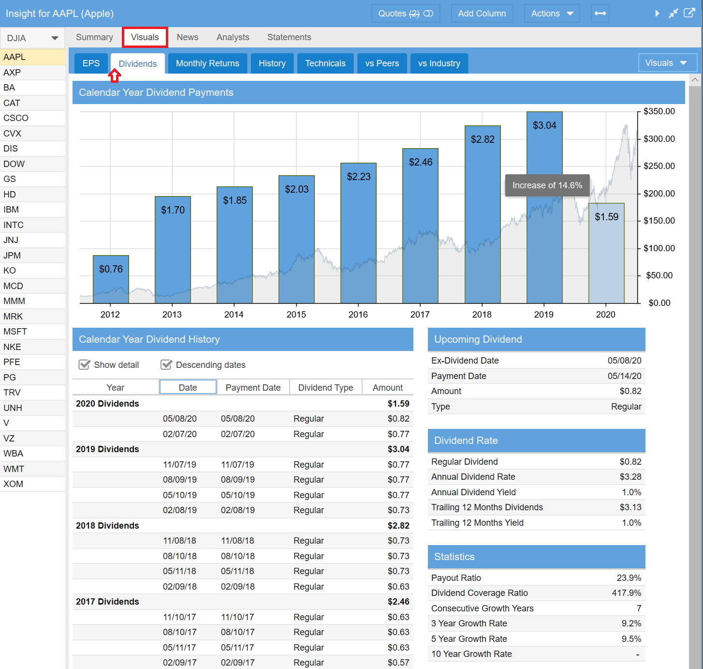This screenshot has height=669, width=703.
Task: Select WMT in the ticker list
Action: pyautogui.click(x=32, y=469)
